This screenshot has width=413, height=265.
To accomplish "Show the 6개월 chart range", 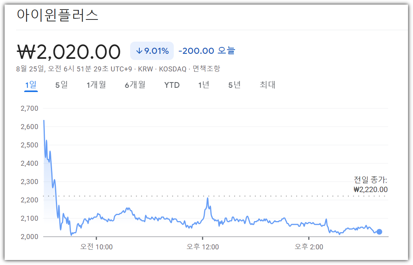I will [135, 85].
